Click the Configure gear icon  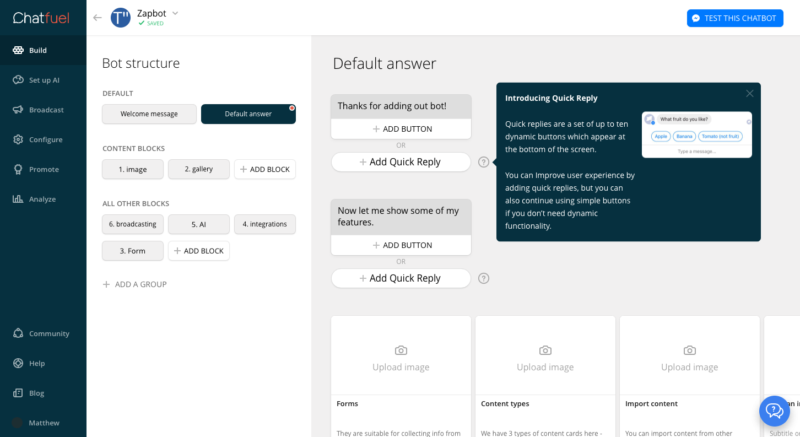click(x=18, y=139)
